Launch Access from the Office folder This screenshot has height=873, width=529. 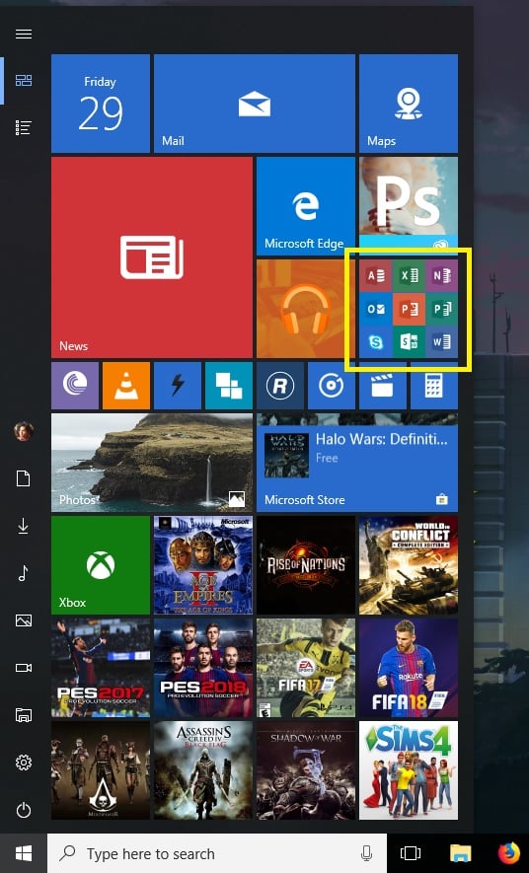pyautogui.click(x=376, y=275)
